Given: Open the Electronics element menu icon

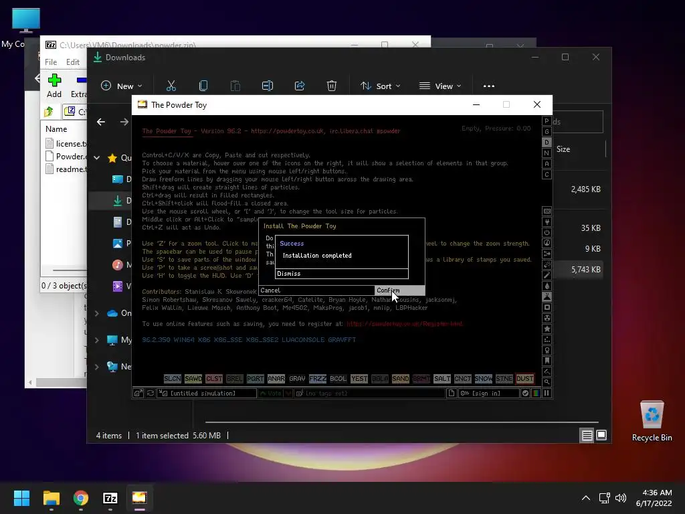Looking at the screenshot, I should [x=547, y=222].
